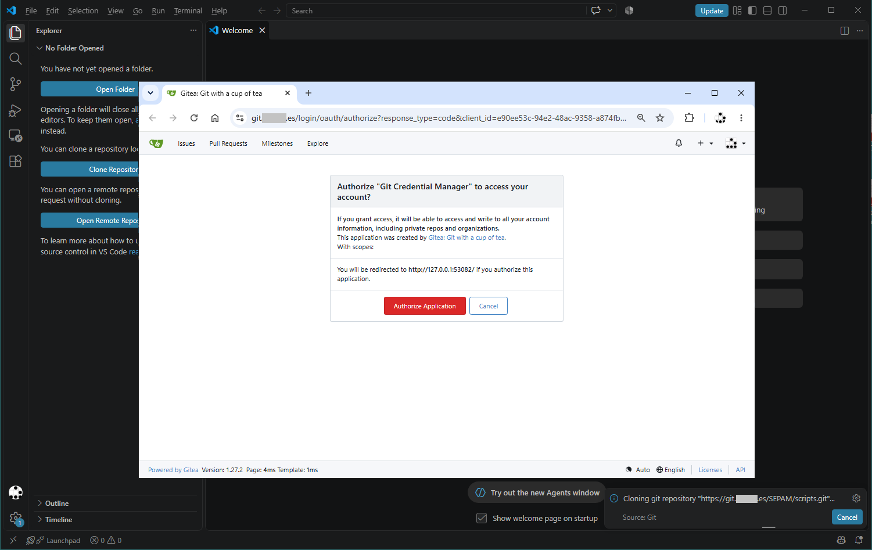
Task: Toggle VS Code panel layout icon
Action: [767, 10]
